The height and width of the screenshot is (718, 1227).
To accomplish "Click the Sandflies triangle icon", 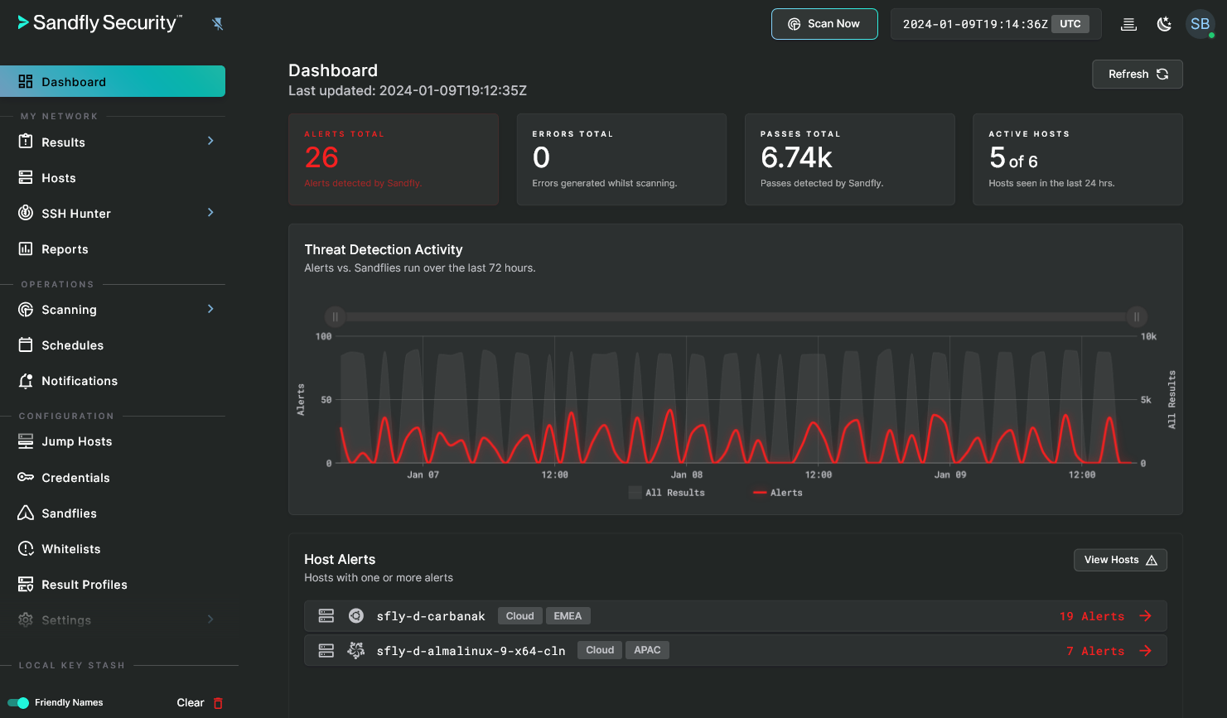I will 26,513.
